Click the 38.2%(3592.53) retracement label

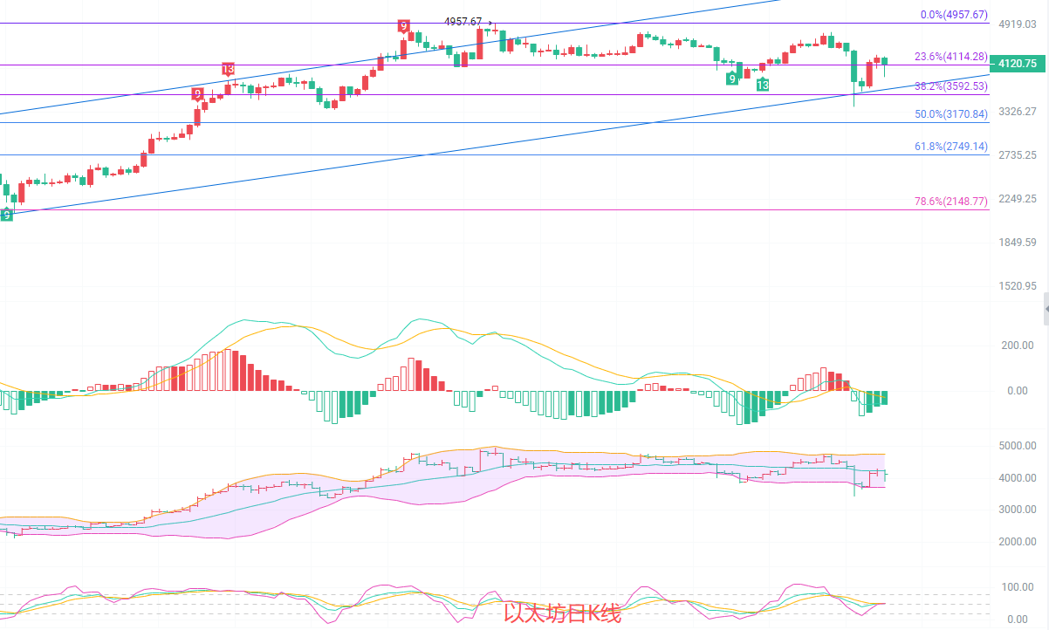(951, 86)
